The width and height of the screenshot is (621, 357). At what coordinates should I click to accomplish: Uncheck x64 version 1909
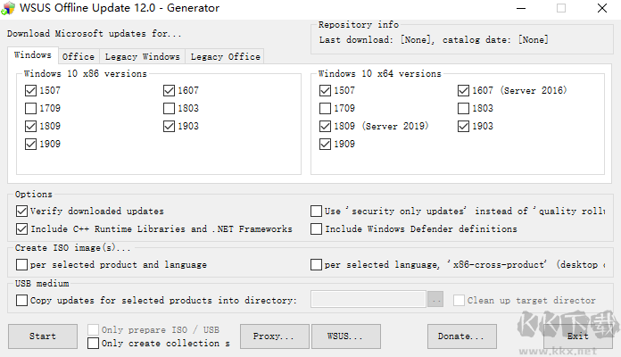coord(325,144)
